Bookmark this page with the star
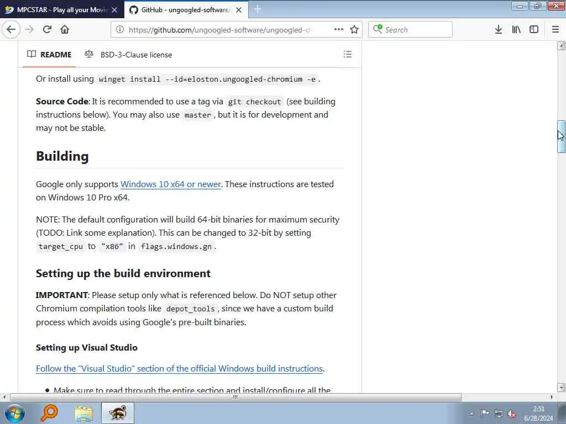The width and height of the screenshot is (566, 424). click(x=354, y=30)
